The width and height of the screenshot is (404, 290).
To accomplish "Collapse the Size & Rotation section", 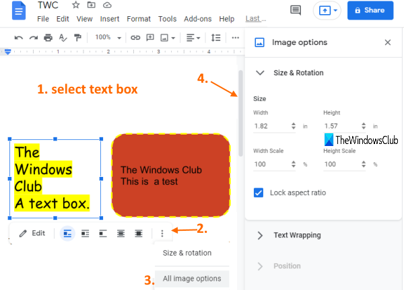I will (260, 73).
